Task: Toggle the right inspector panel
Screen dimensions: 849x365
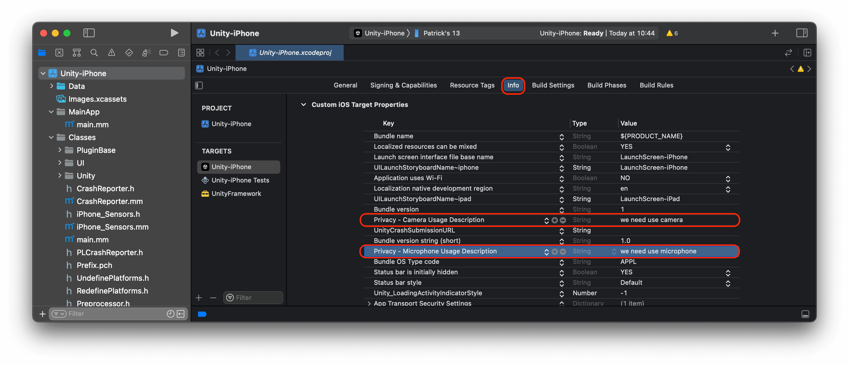Action: 802,33
